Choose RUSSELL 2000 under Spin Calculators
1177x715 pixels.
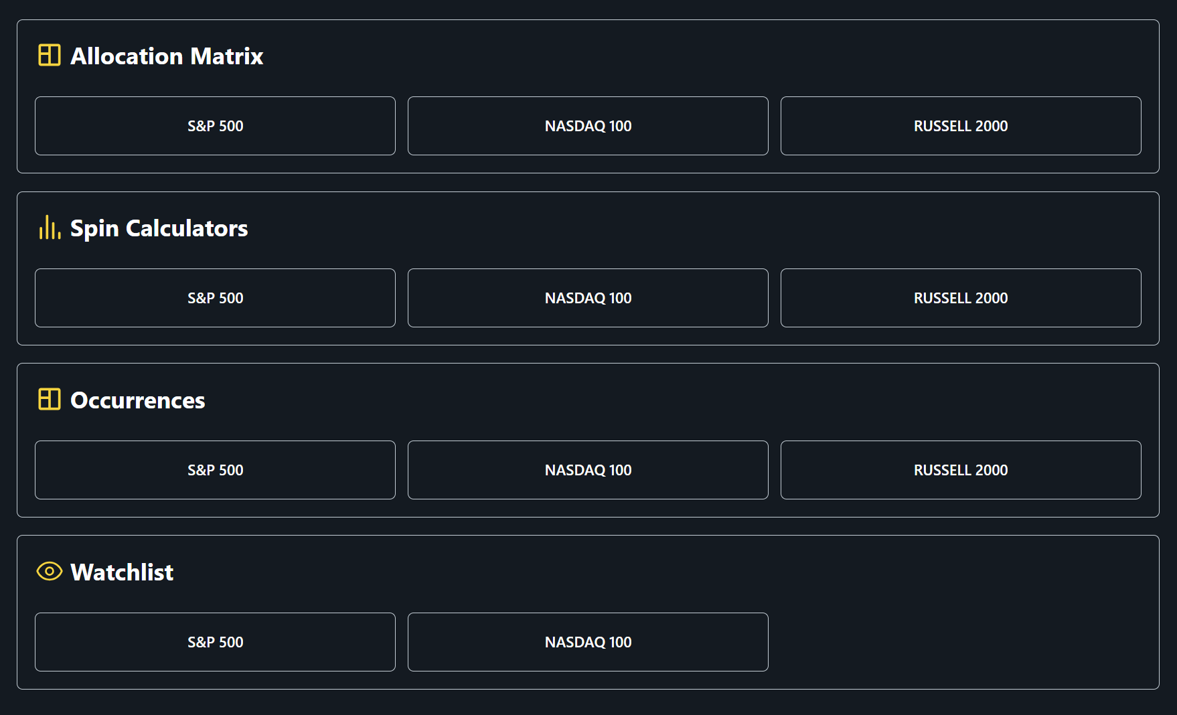pyautogui.click(x=961, y=298)
